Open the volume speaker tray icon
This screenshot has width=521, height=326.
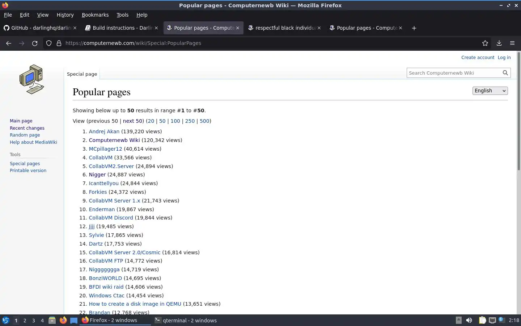(x=469, y=320)
